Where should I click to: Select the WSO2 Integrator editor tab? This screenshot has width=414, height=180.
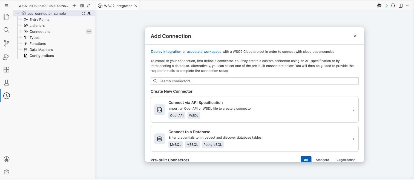(x=118, y=6)
